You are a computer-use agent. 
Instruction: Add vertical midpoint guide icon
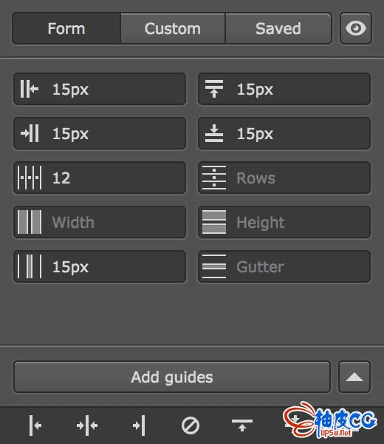coord(87,425)
